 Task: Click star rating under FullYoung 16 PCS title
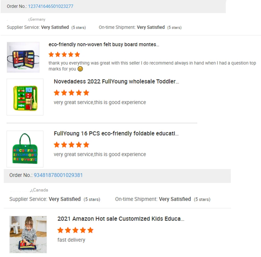click(71, 145)
